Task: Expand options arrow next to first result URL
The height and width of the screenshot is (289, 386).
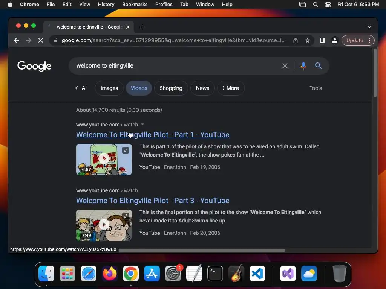Action: point(142,124)
